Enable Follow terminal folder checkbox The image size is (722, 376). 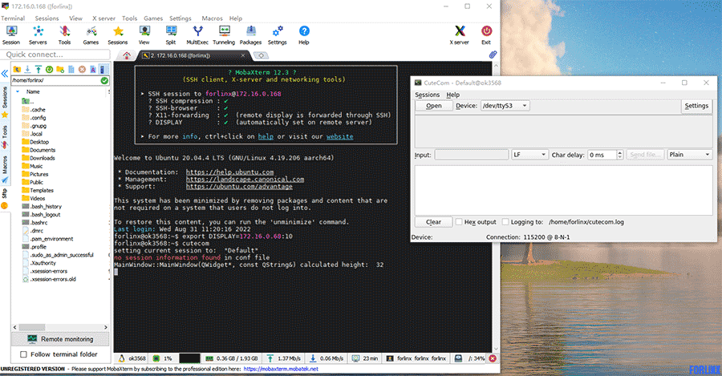click(x=23, y=354)
